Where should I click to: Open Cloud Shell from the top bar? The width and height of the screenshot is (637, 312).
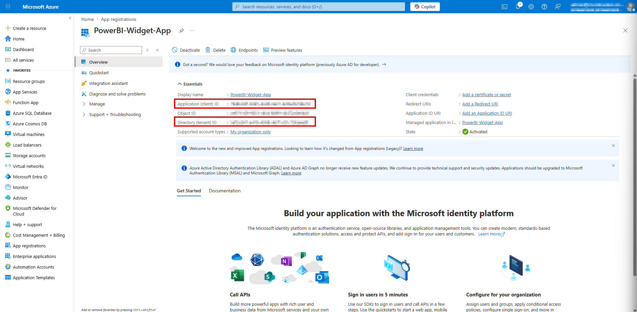pos(504,7)
